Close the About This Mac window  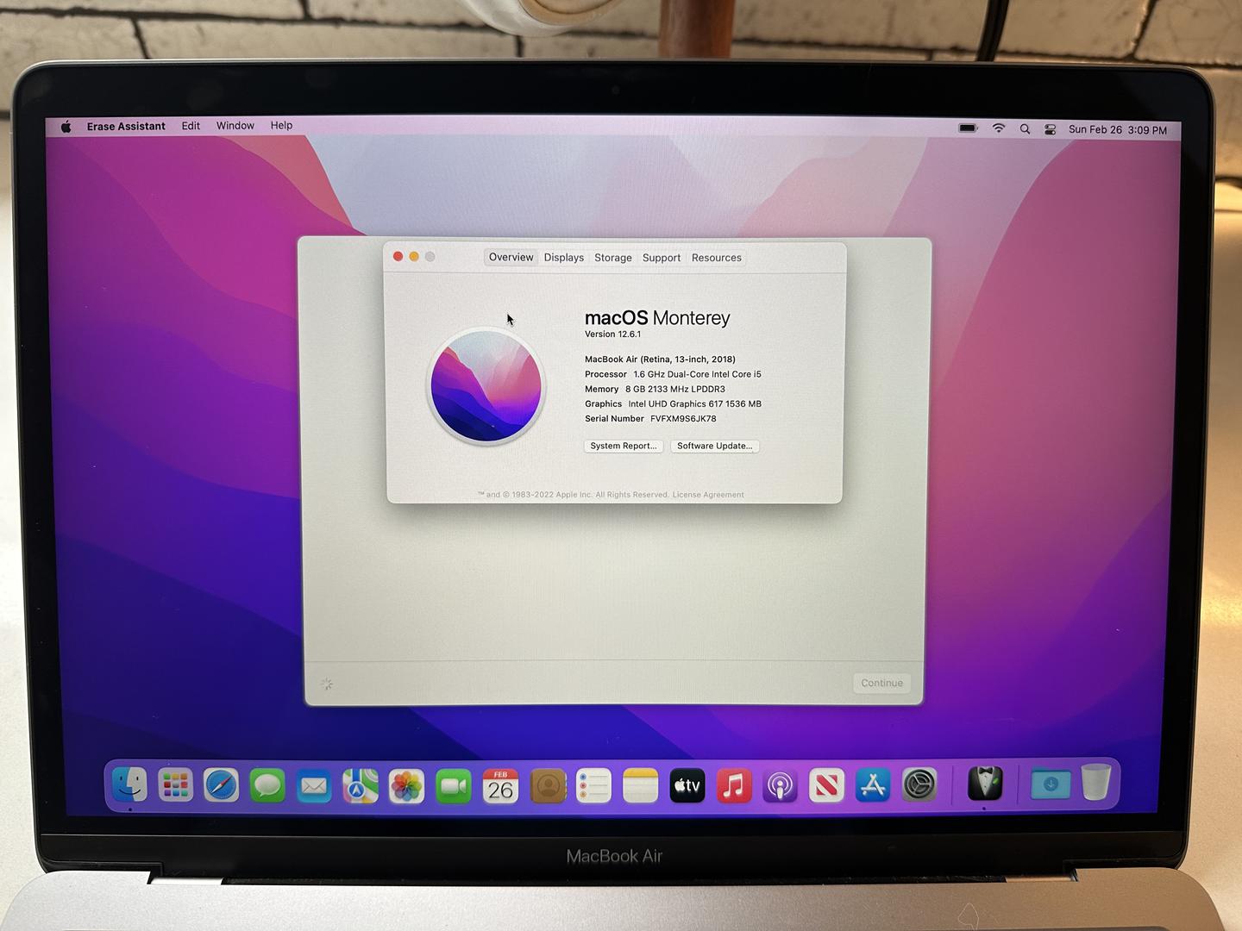click(x=398, y=256)
